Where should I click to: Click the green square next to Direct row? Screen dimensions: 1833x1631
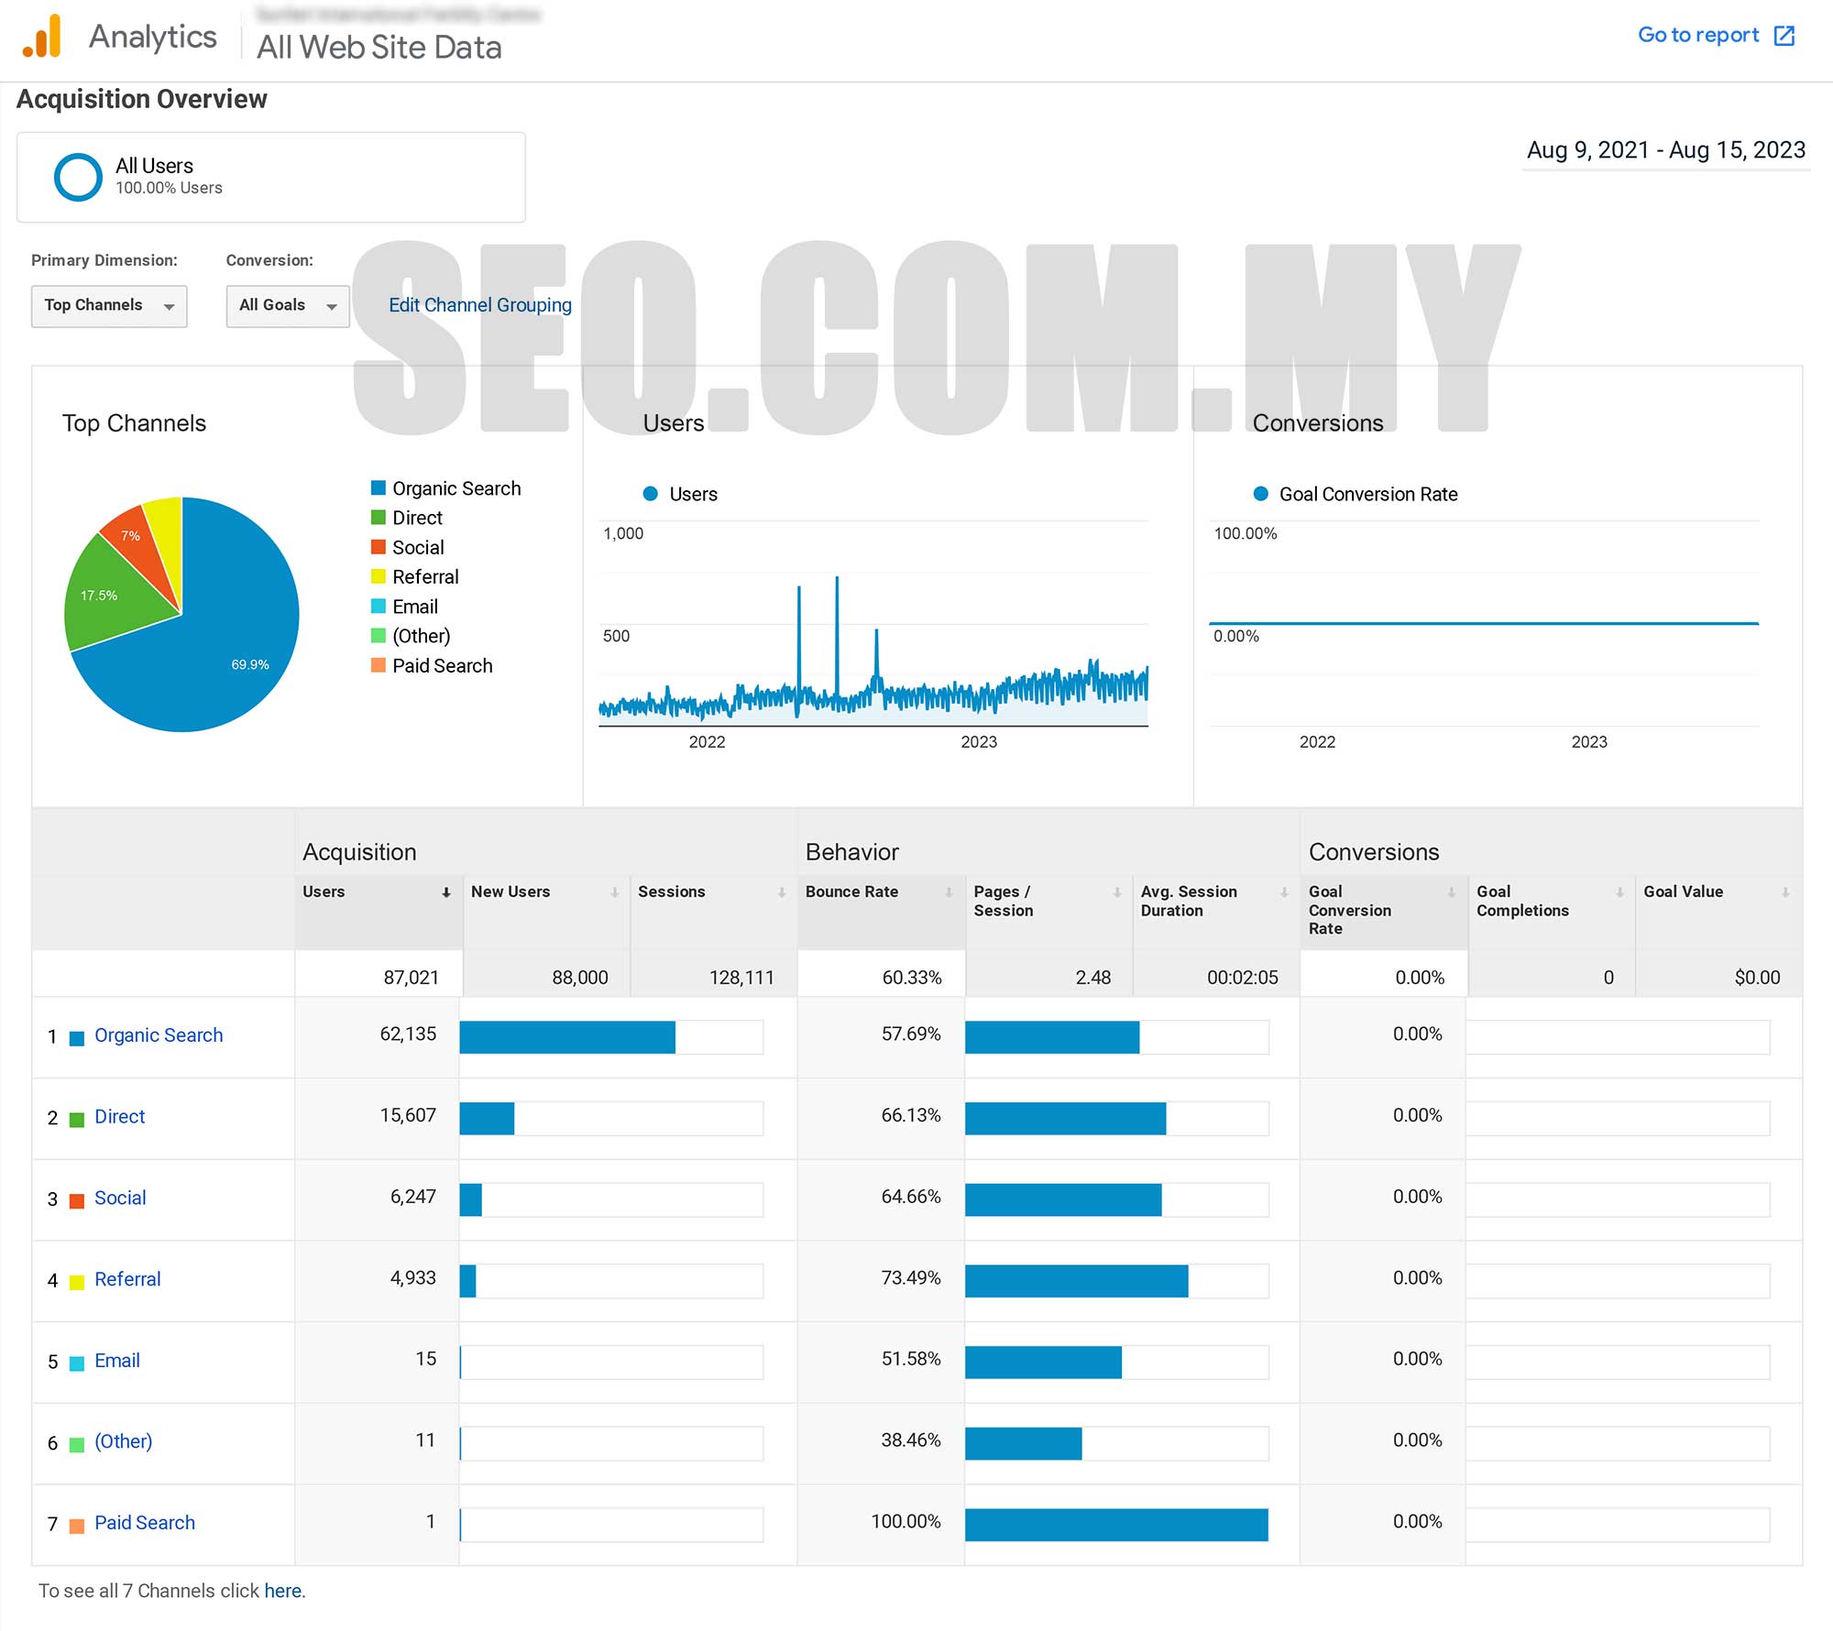(x=77, y=1120)
